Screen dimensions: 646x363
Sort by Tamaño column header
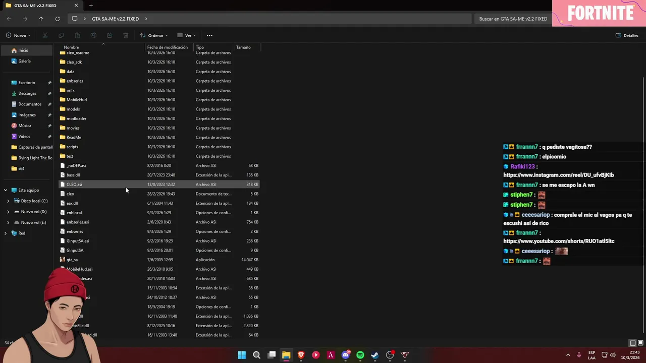click(243, 47)
